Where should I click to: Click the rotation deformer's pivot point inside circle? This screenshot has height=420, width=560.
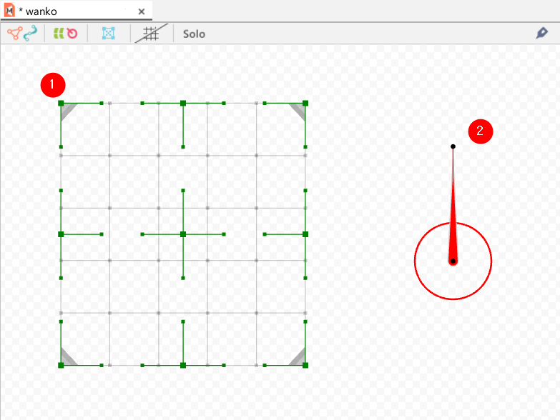tap(453, 261)
